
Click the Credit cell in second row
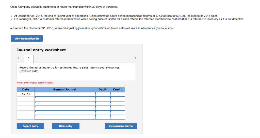coord(117,99)
